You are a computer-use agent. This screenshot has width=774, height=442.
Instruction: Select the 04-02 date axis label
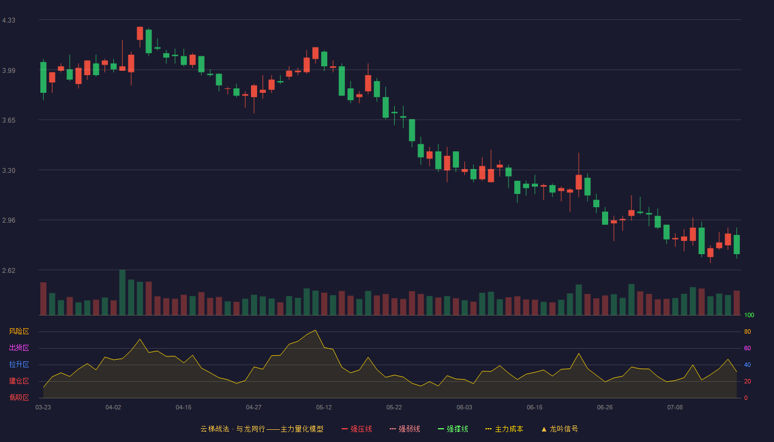pyautogui.click(x=113, y=407)
